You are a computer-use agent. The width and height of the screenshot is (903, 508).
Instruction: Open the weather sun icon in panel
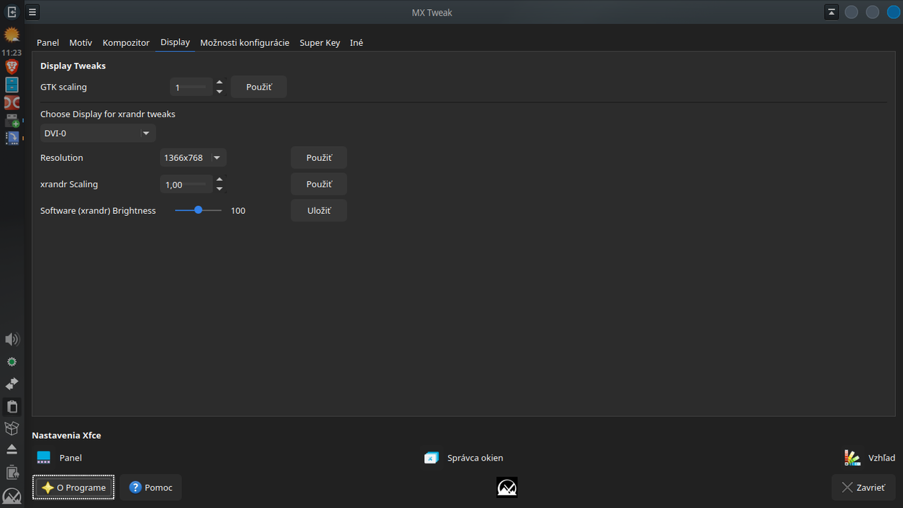(x=11, y=35)
